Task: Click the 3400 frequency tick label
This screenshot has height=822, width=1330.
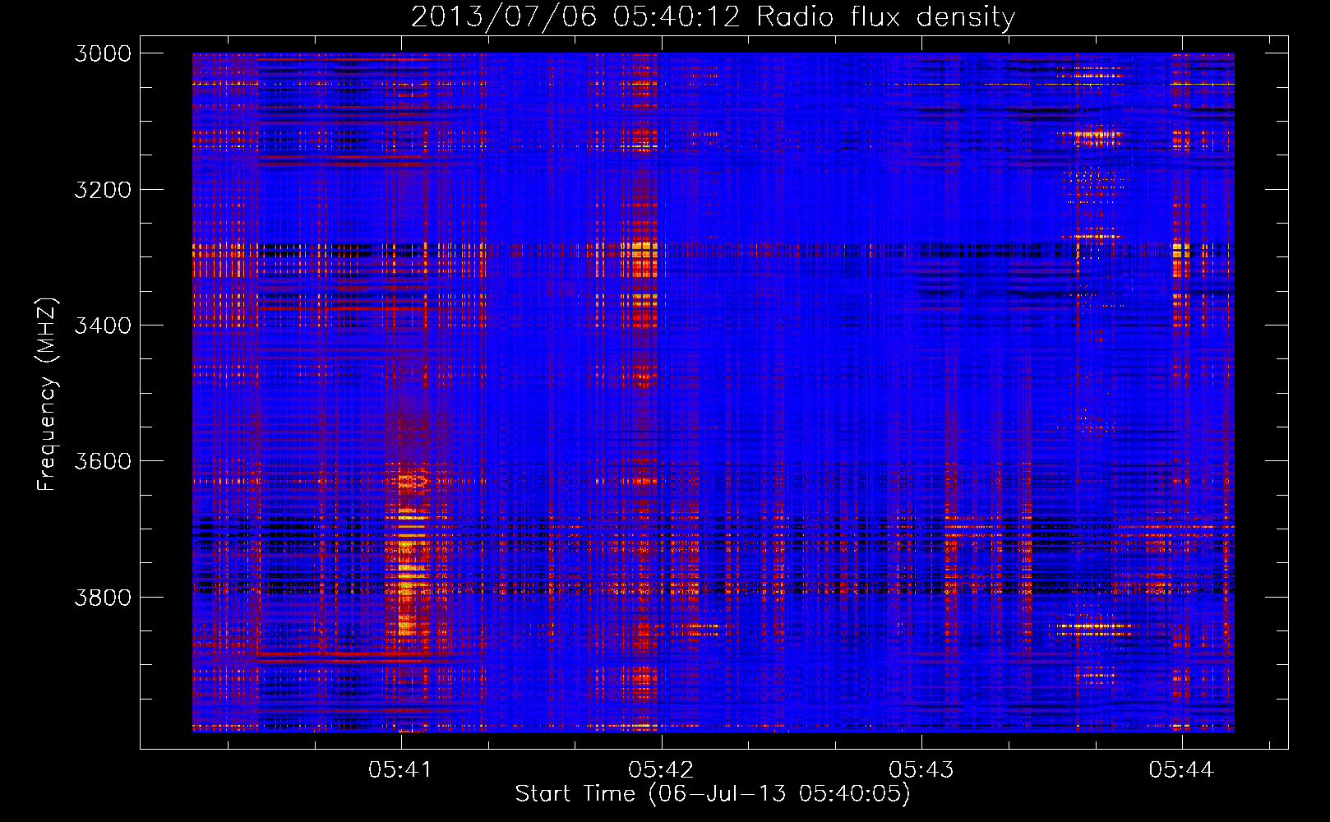Action: 103,326
